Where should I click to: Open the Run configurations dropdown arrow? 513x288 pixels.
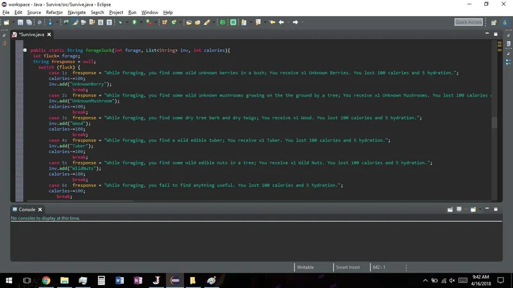click(x=141, y=22)
